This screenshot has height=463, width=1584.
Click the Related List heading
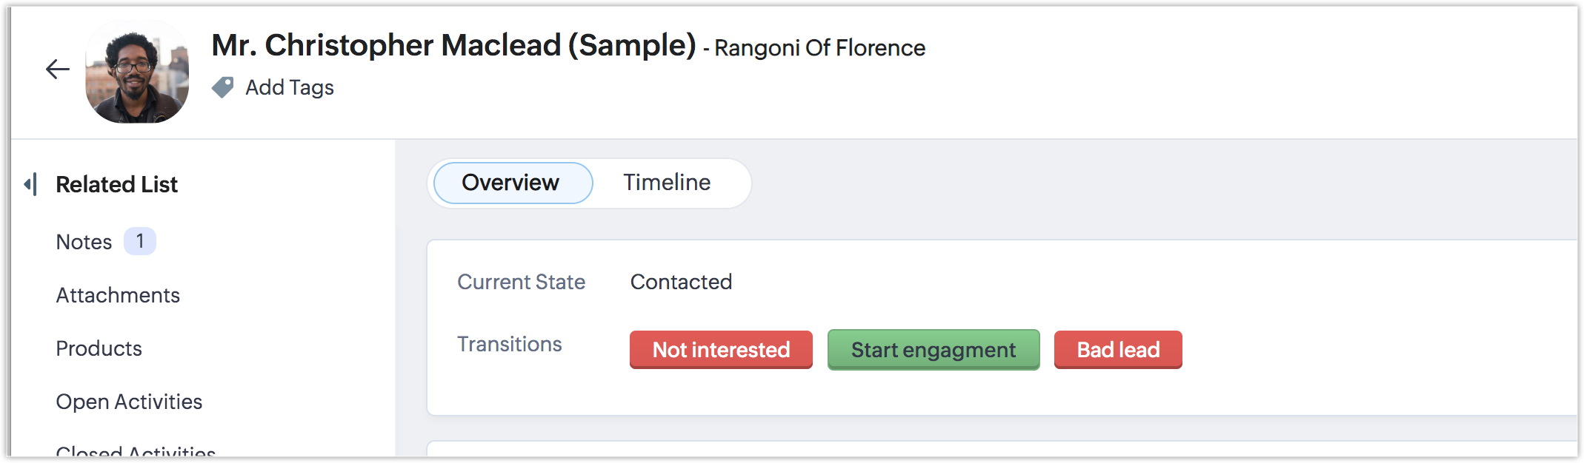[117, 184]
